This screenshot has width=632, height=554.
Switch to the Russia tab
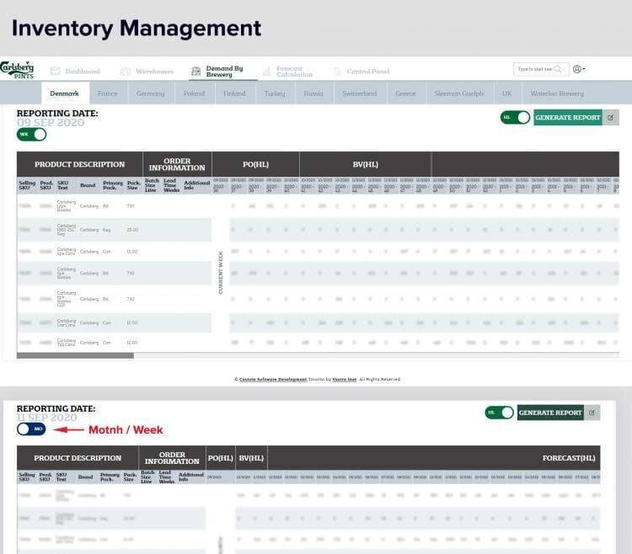pyautogui.click(x=313, y=93)
